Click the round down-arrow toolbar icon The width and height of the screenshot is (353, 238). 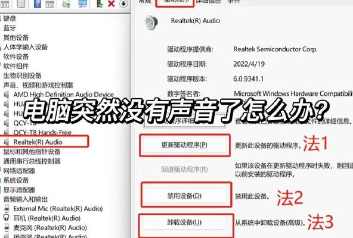pyautogui.click(x=123, y=4)
